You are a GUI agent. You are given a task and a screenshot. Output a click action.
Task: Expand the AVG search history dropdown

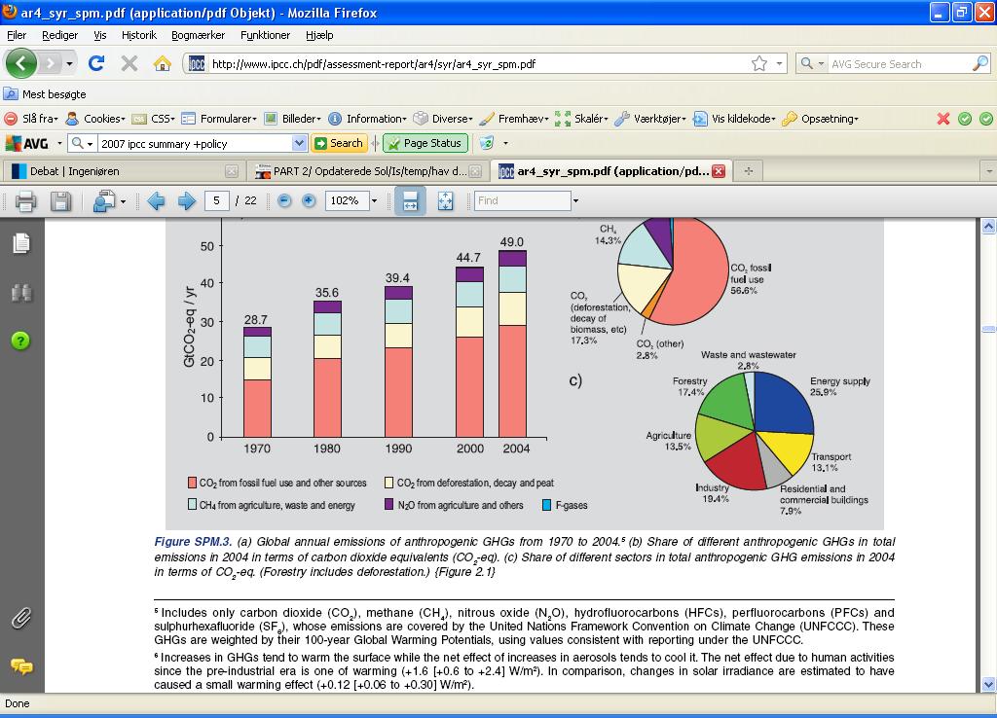(299, 144)
